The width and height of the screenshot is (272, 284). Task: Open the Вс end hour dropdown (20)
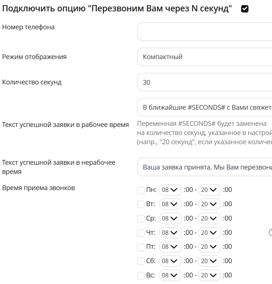[x=210, y=275]
